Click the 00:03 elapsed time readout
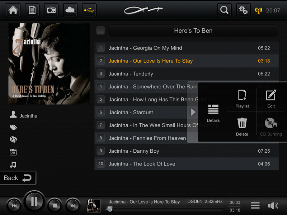This screenshot has height=215, width=287. click(x=235, y=202)
